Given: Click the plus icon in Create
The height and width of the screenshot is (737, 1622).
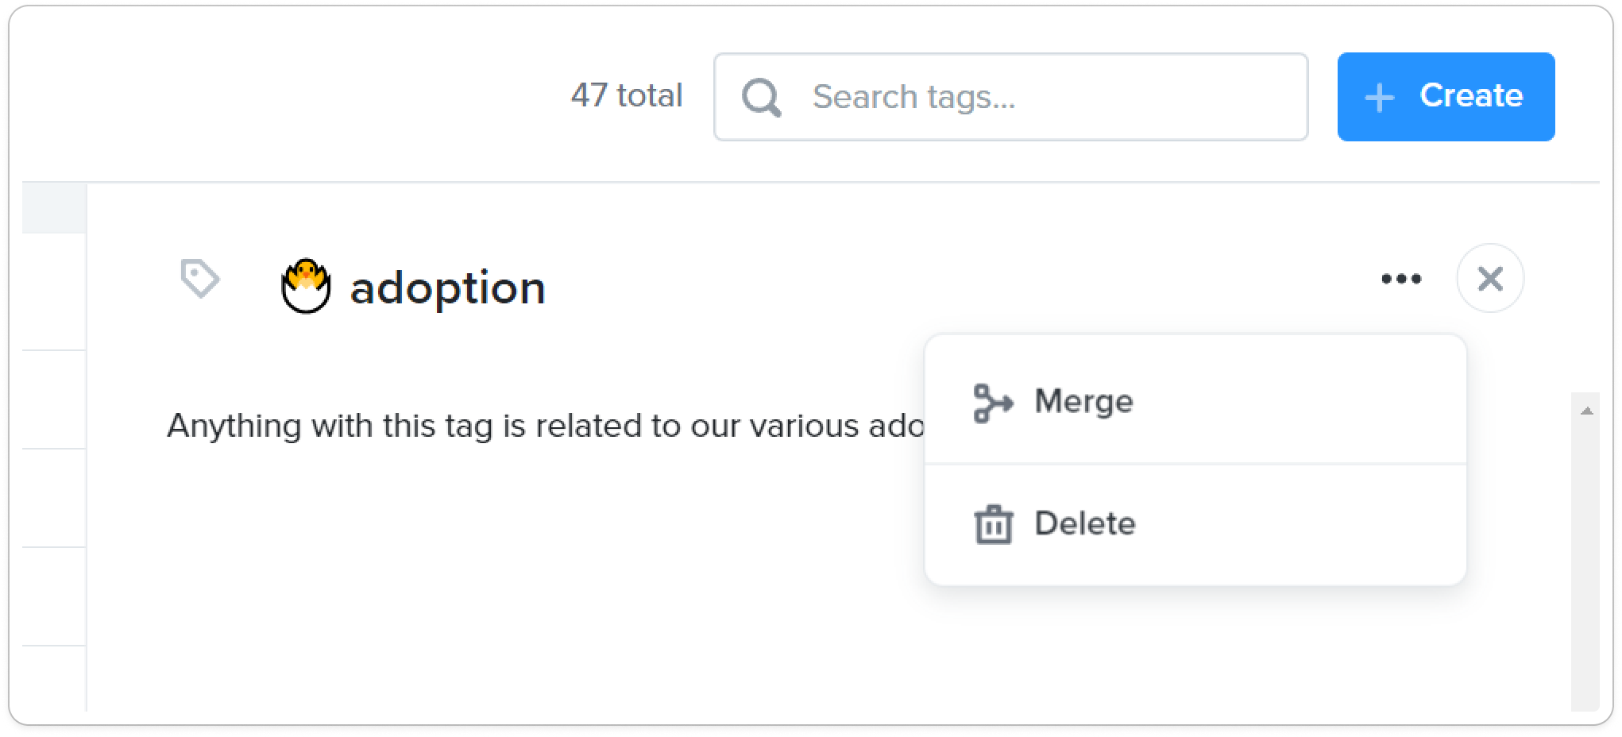Looking at the screenshot, I should pos(1380,98).
